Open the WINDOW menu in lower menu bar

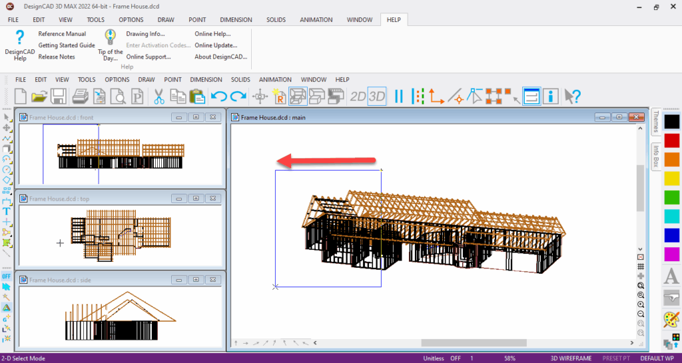point(314,80)
